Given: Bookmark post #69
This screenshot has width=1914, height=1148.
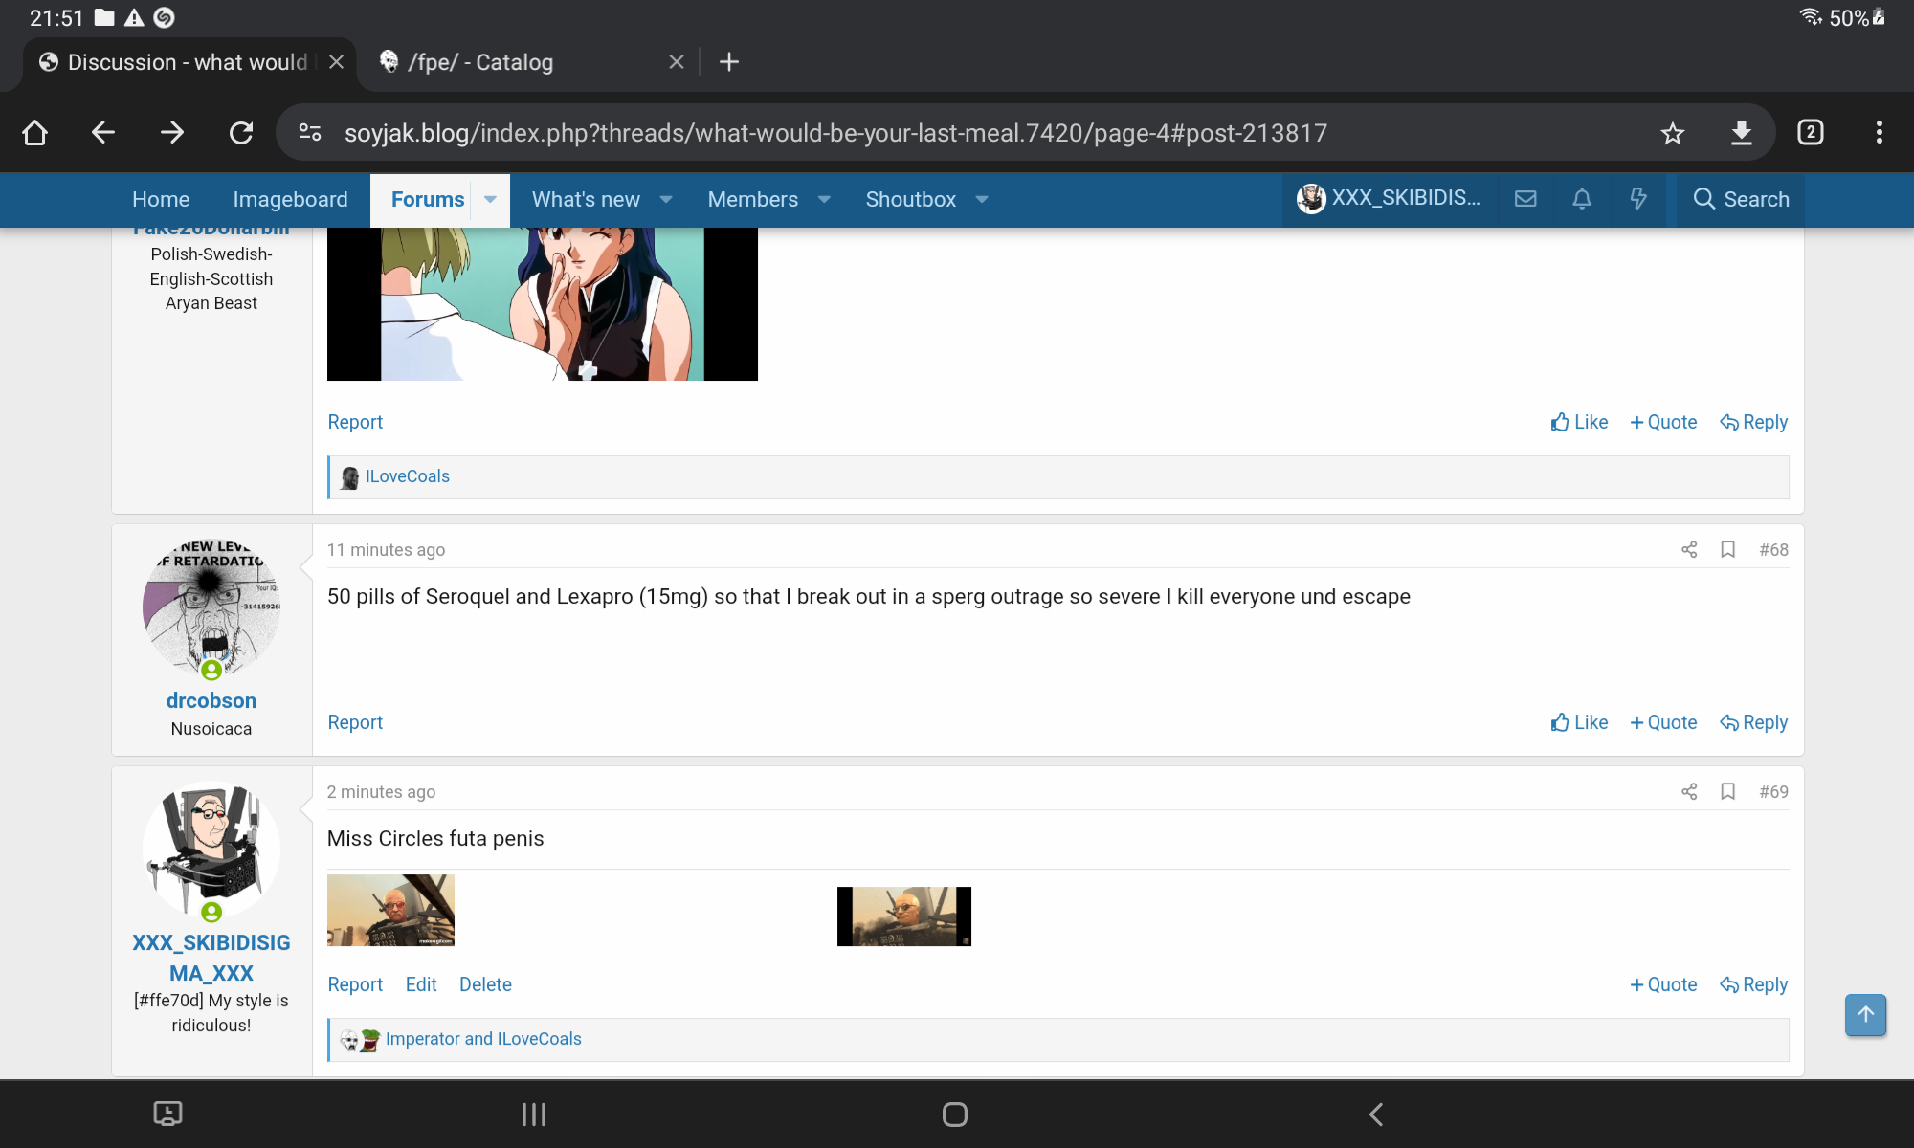Looking at the screenshot, I should [1728, 791].
